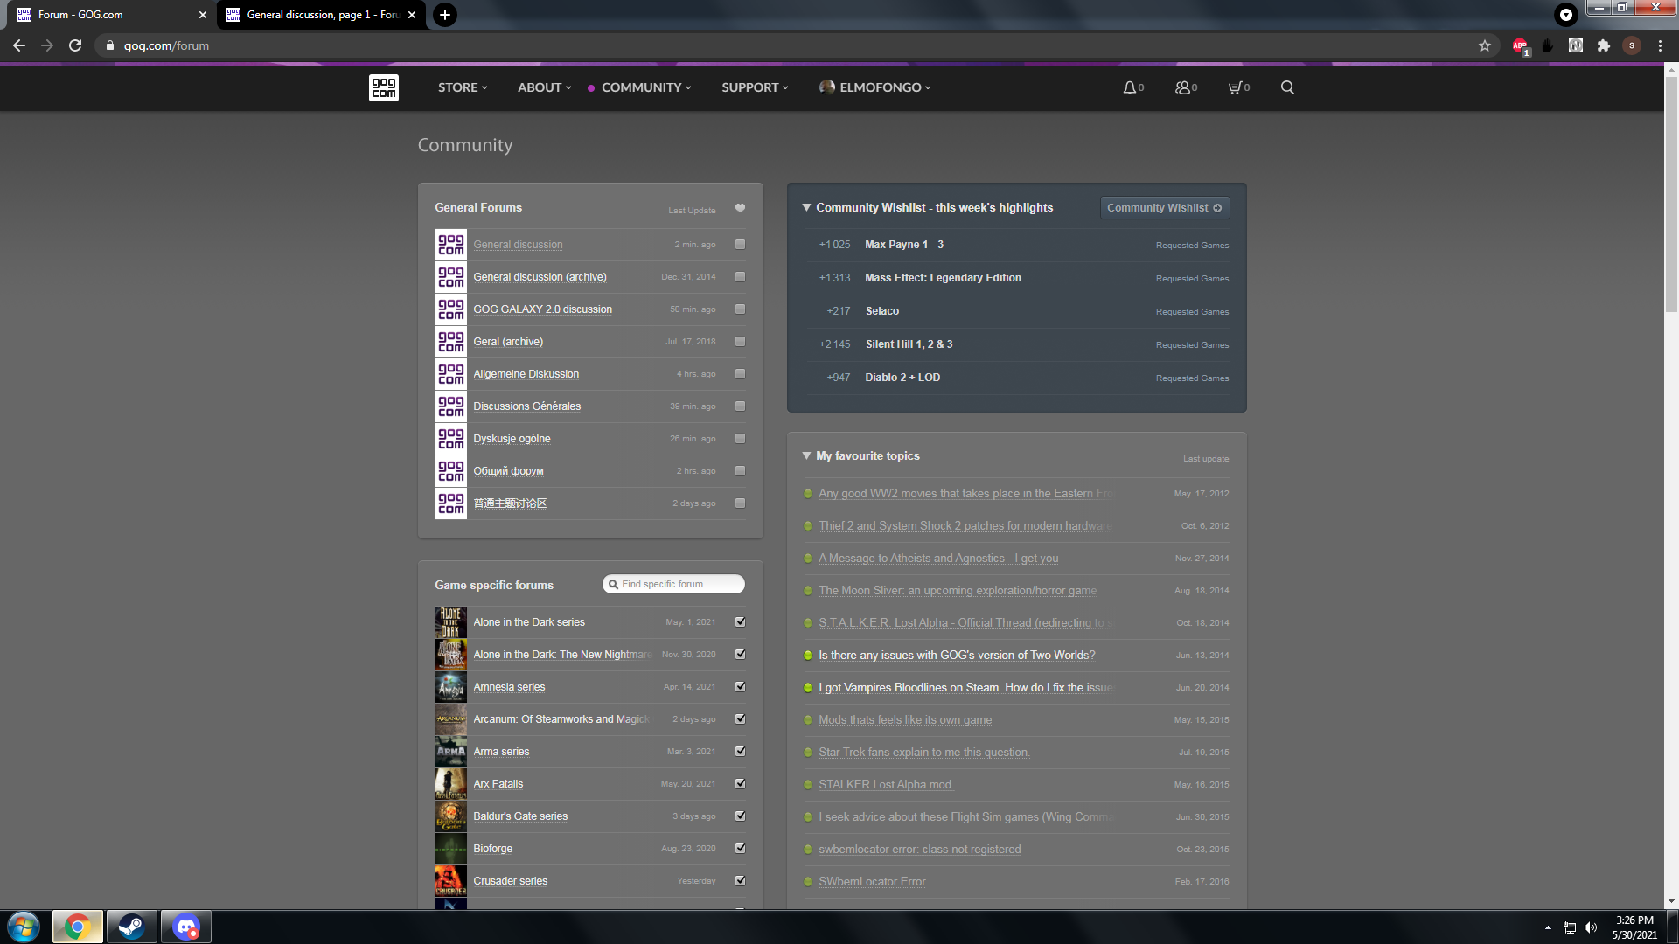
Task: Open Discord from the taskbar
Action: pos(185,927)
